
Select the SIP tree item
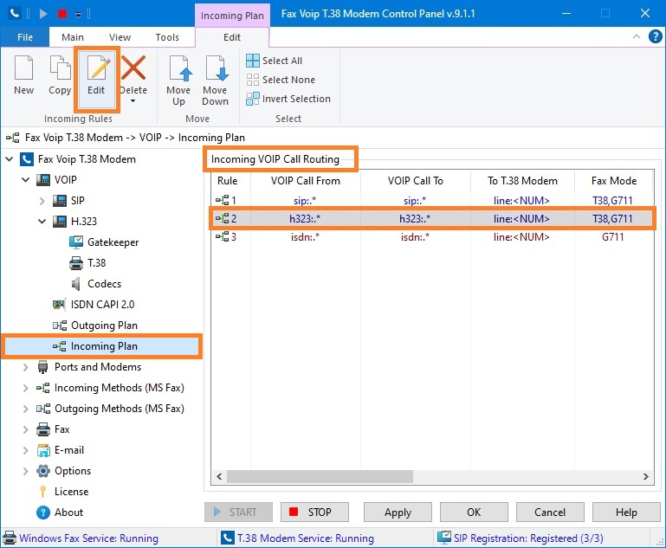77,201
